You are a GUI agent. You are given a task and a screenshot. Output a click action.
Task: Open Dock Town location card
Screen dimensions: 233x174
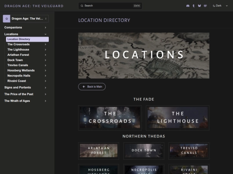click(x=144, y=151)
